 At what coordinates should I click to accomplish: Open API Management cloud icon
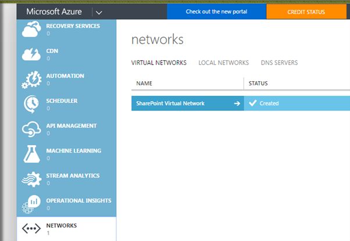coord(30,130)
